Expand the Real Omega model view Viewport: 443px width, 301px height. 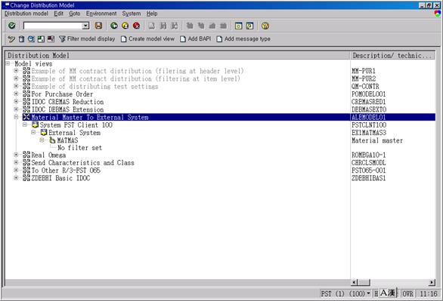tap(16, 155)
